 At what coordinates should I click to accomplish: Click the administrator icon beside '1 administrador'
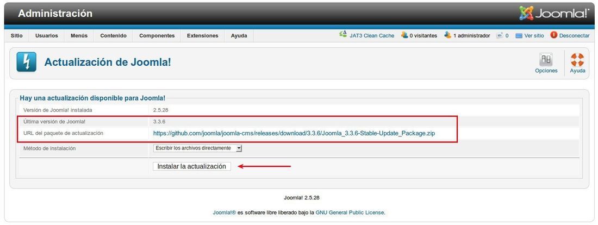(448, 35)
